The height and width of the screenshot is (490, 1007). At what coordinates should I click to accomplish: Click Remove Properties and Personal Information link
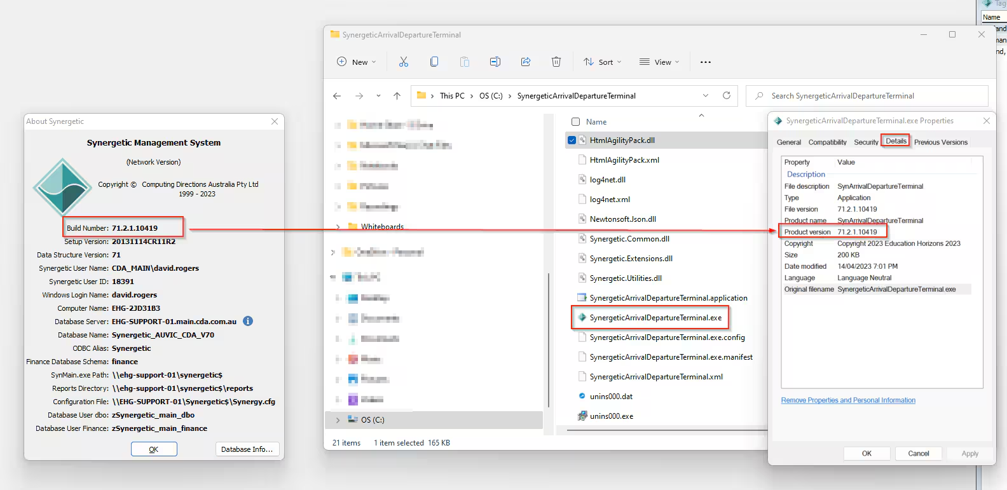848,400
